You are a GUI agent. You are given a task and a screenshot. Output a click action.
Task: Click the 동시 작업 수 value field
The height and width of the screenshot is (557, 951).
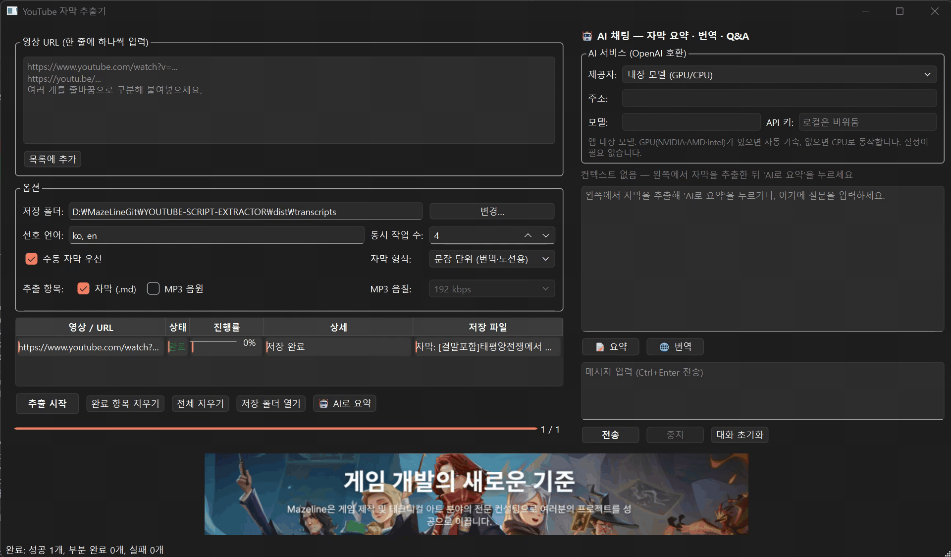pos(475,235)
